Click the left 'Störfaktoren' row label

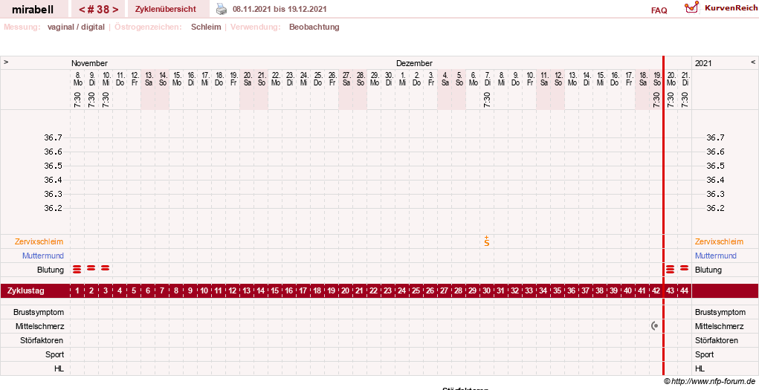[42, 340]
